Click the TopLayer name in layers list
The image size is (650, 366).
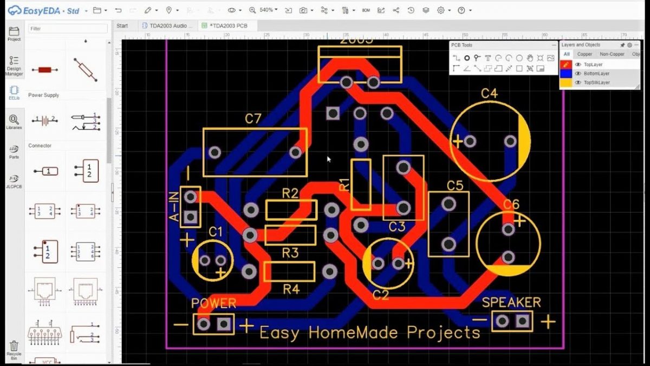(x=593, y=65)
